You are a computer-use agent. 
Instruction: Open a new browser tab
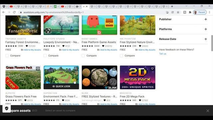pyautogui.click(x=172, y=6)
